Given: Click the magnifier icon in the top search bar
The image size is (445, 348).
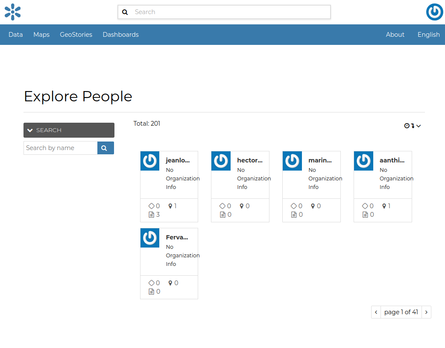Looking at the screenshot, I should tap(125, 12).
